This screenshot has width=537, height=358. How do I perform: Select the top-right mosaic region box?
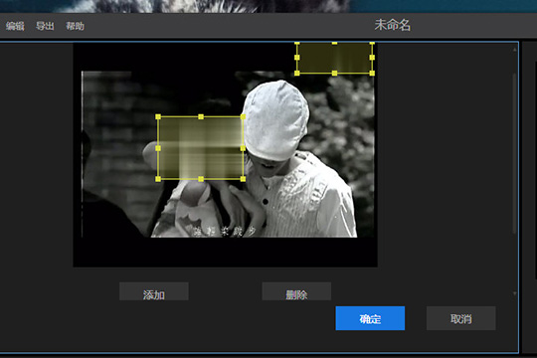click(334, 58)
